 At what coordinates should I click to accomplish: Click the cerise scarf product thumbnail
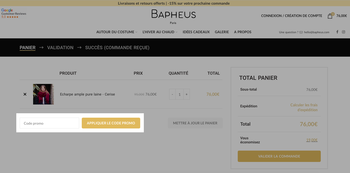point(43,94)
